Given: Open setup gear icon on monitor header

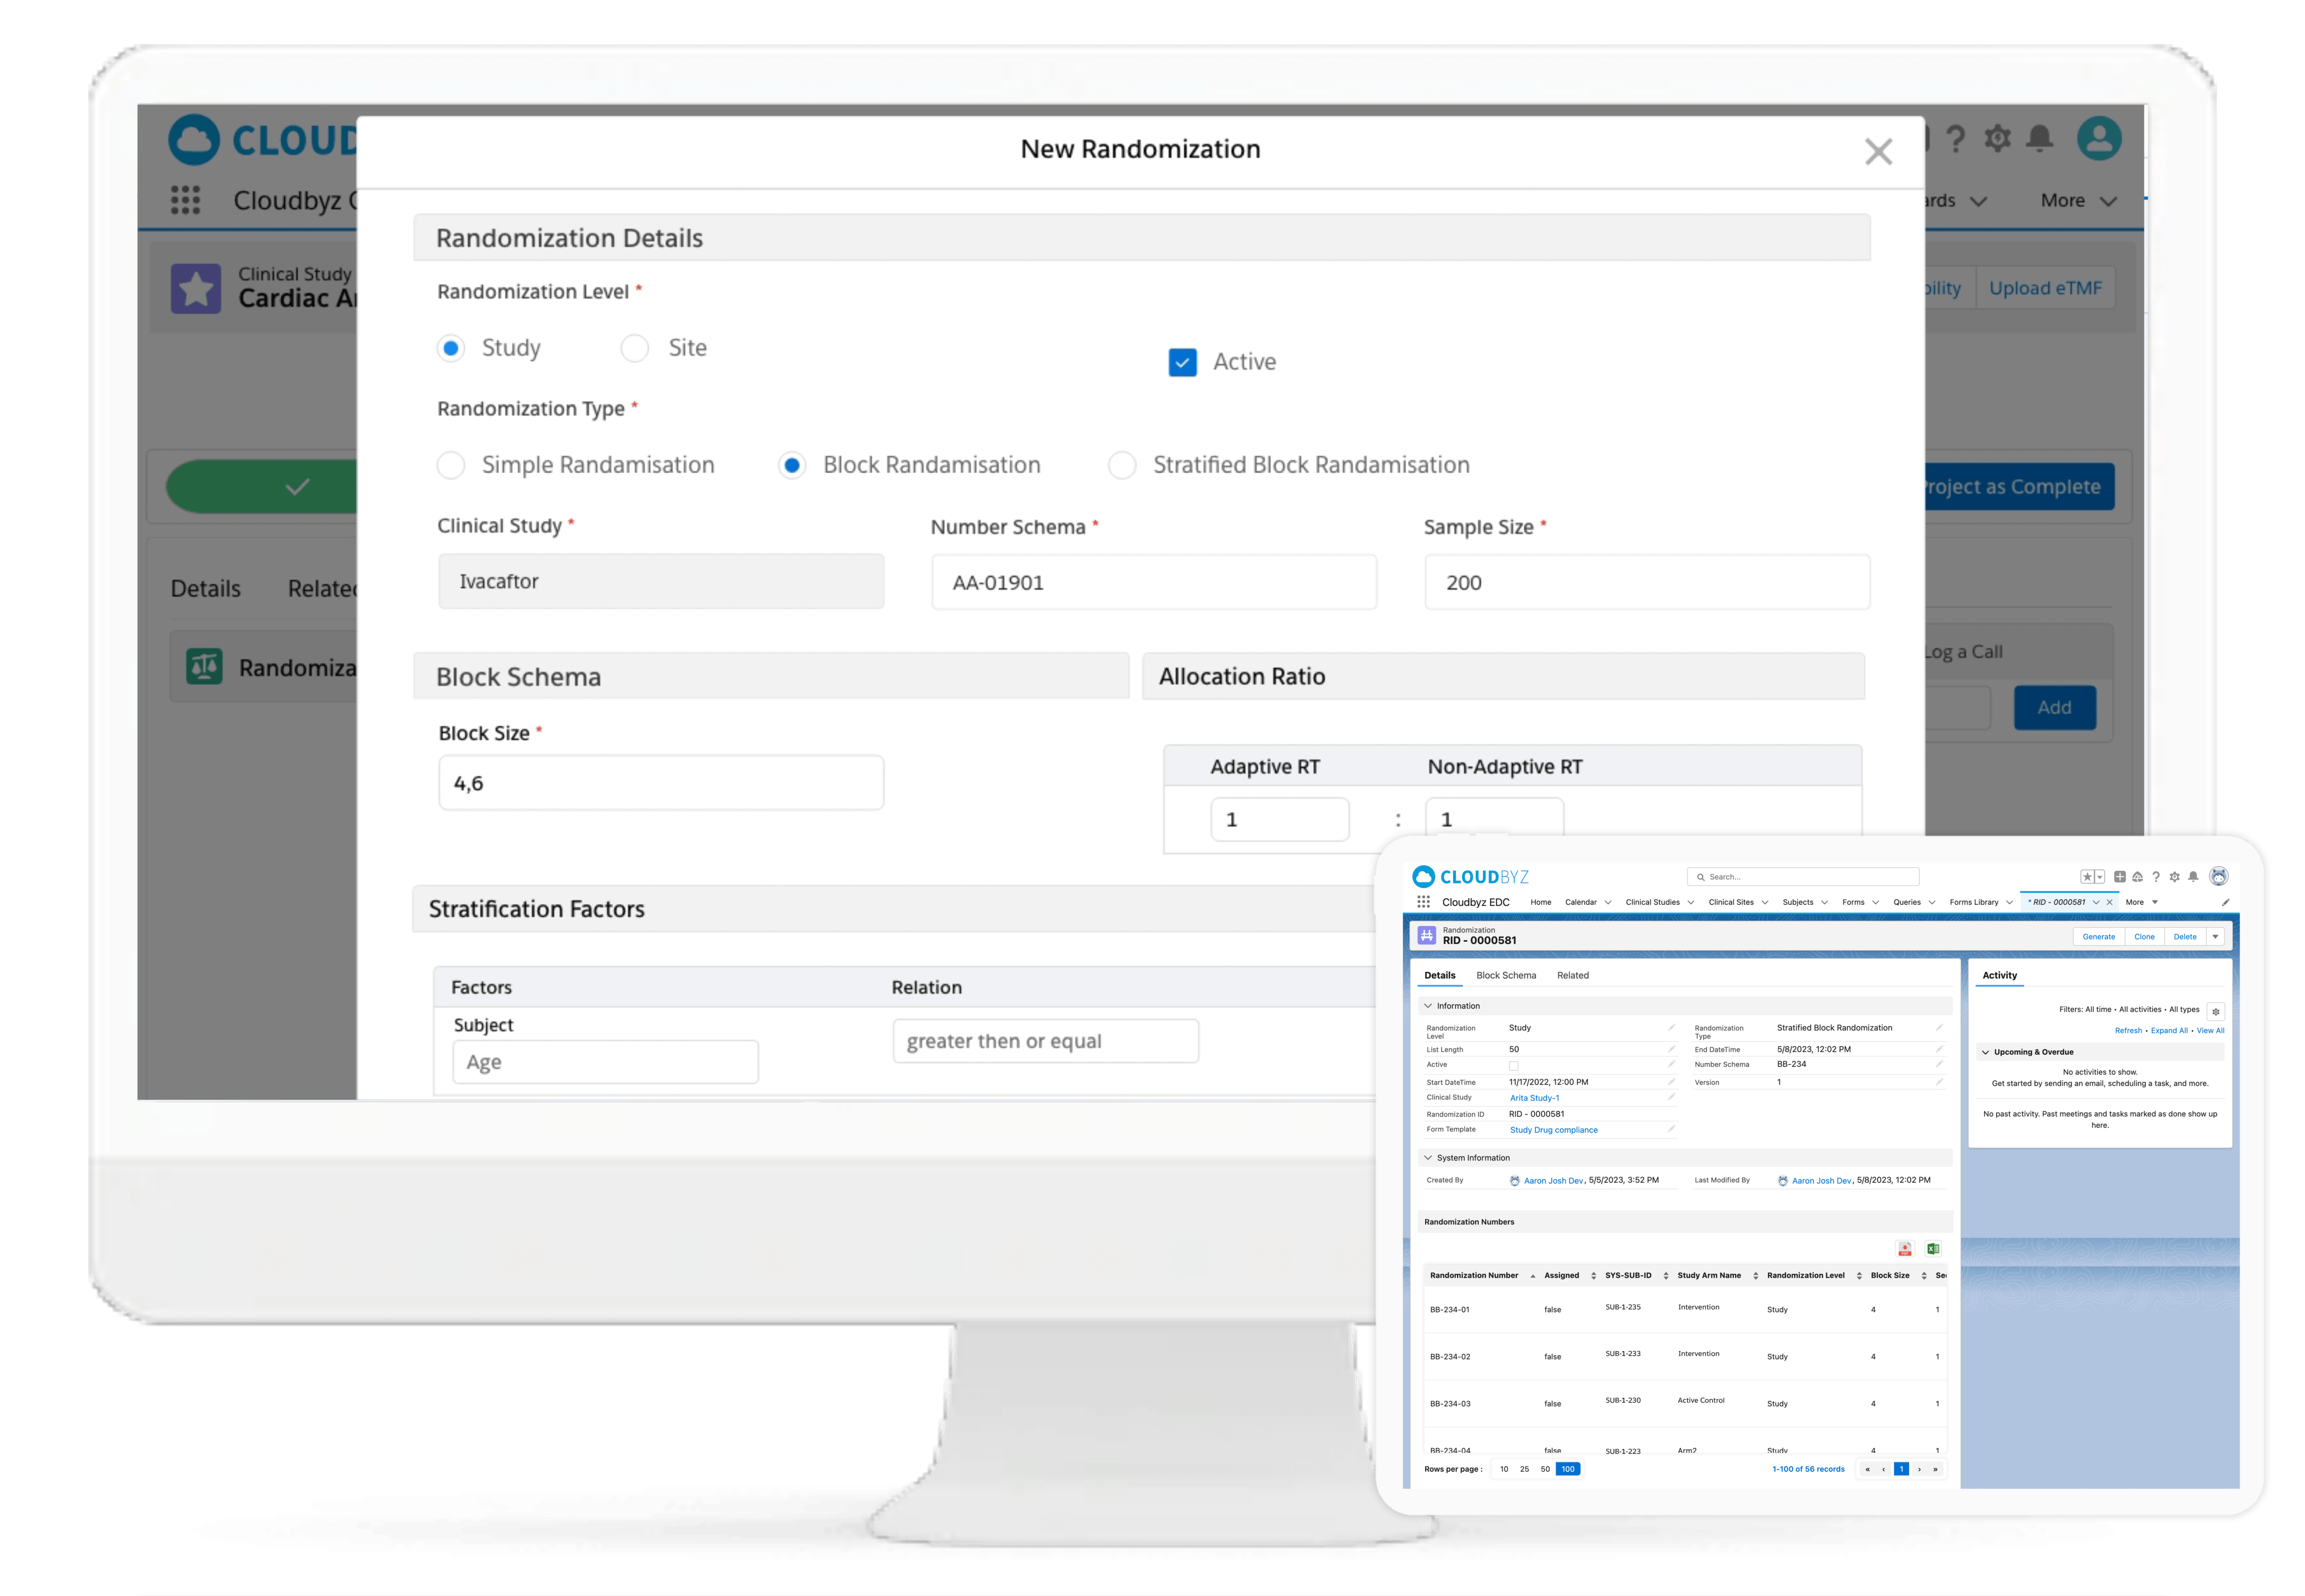Looking at the screenshot, I should click(1998, 138).
